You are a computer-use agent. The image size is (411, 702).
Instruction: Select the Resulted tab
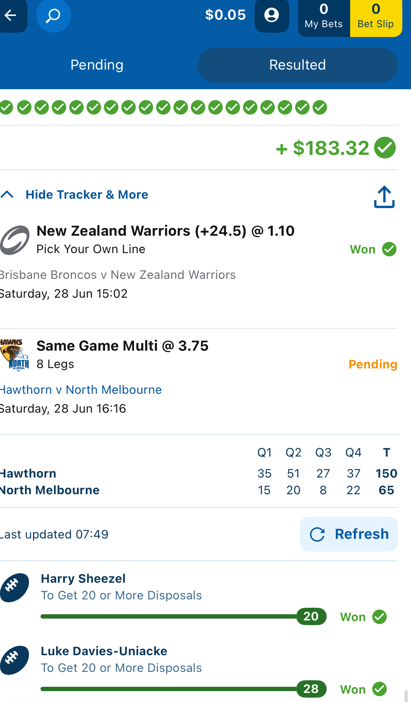click(297, 65)
